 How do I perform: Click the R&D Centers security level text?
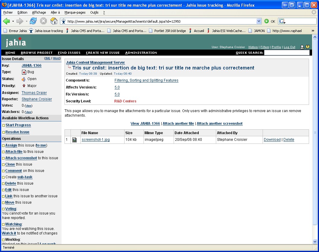pos(125,101)
